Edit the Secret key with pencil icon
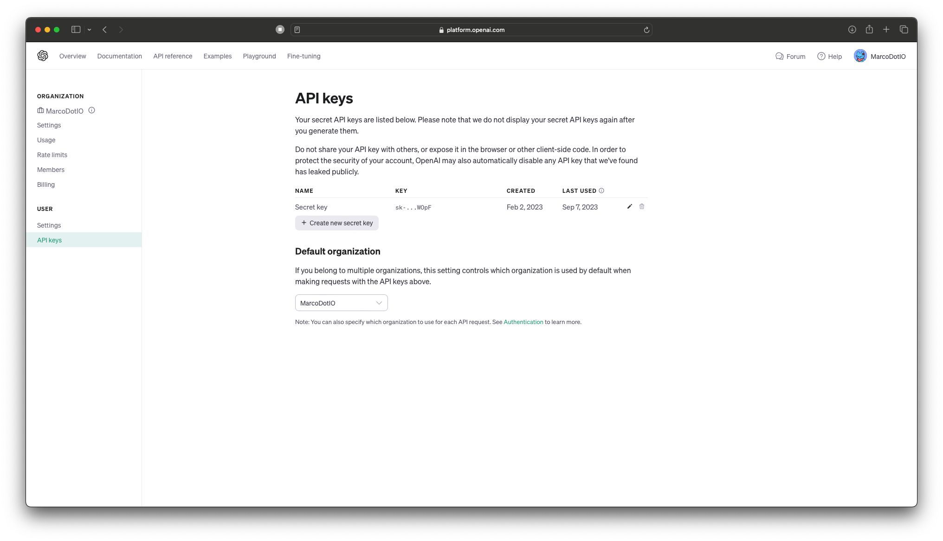Viewport: 943px width, 541px height. point(630,207)
